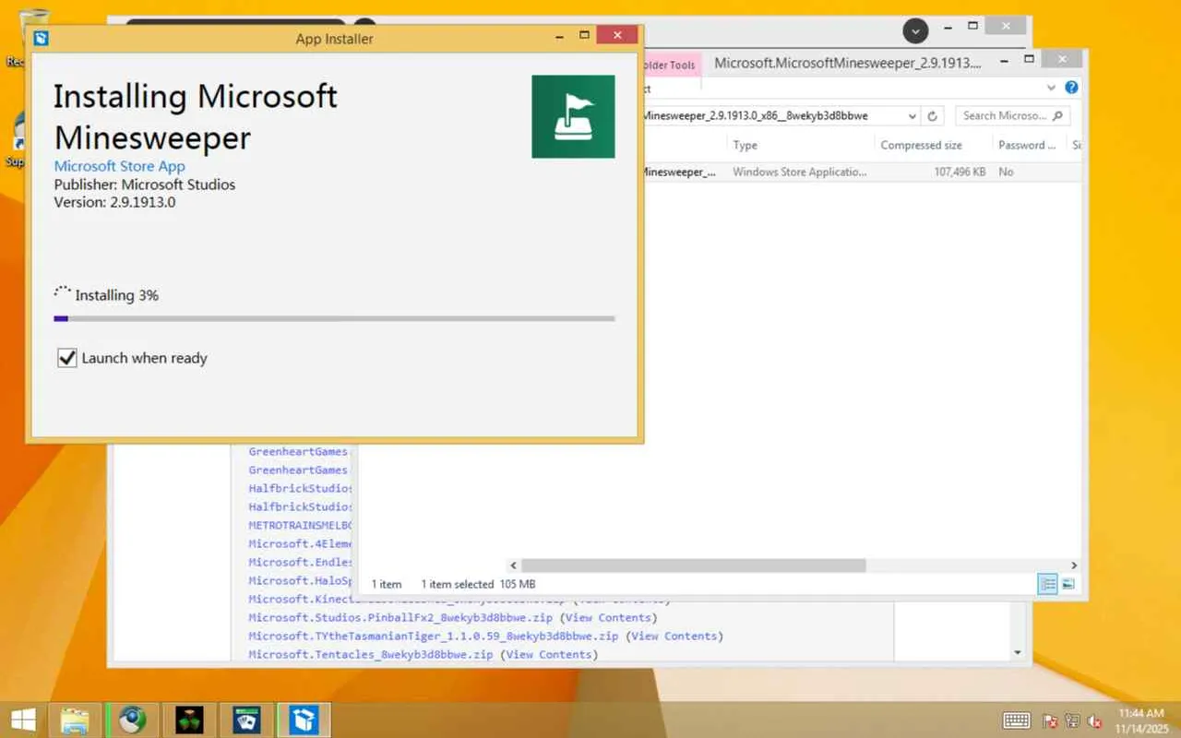
Task: Click the Minesweeper app logo in App Installer
Action: click(573, 116)
